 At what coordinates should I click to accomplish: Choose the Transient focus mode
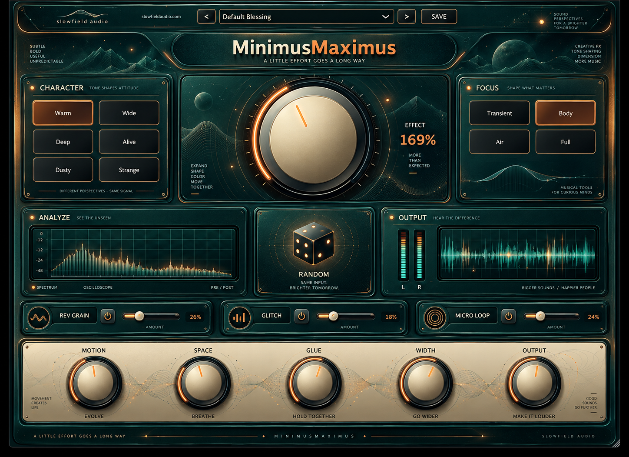tap(500, 113)
